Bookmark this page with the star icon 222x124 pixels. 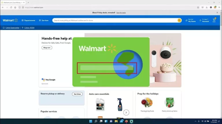(x=198, y=7)
